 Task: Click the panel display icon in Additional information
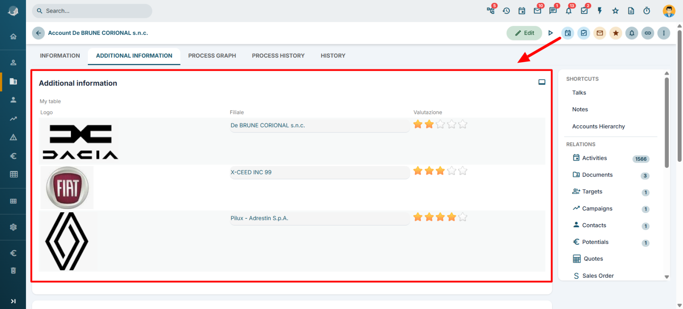point(542,82)
